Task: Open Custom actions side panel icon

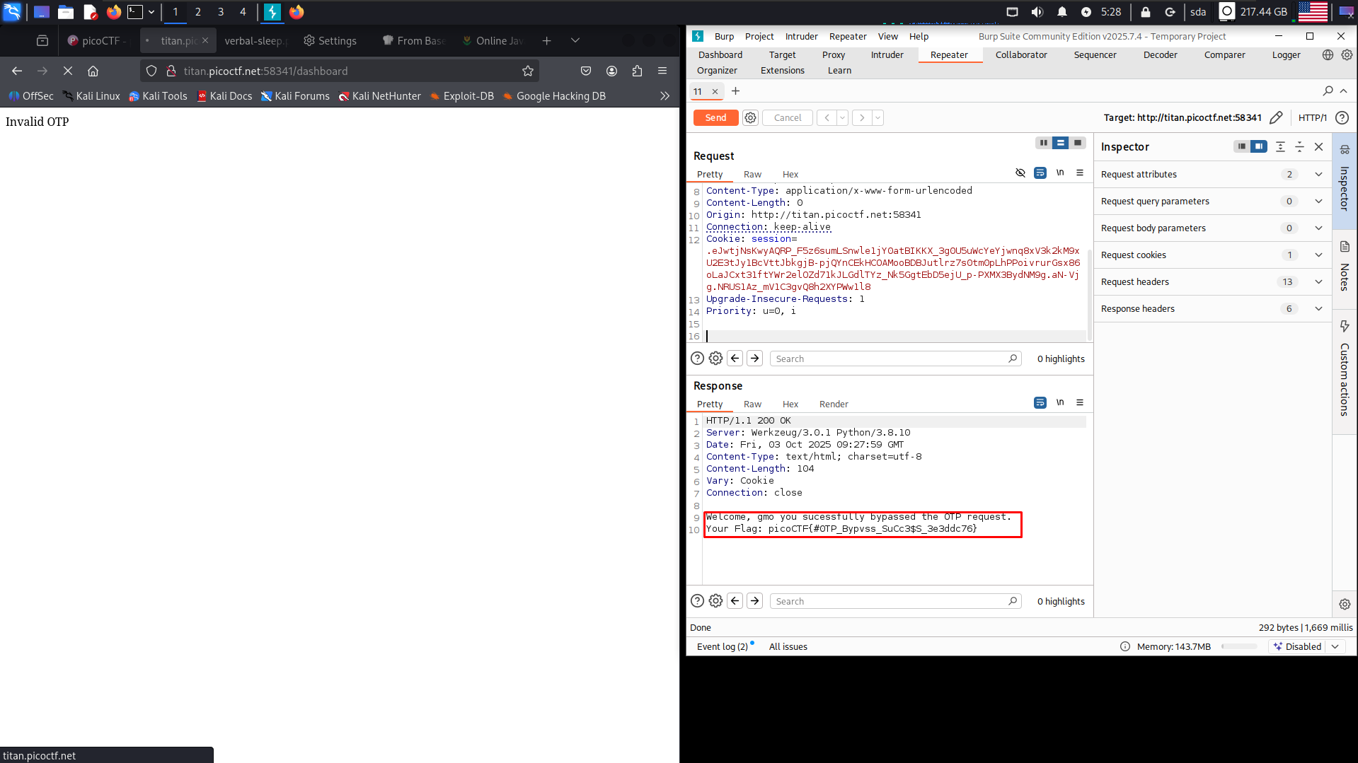Action: (x=1345, y=326)
